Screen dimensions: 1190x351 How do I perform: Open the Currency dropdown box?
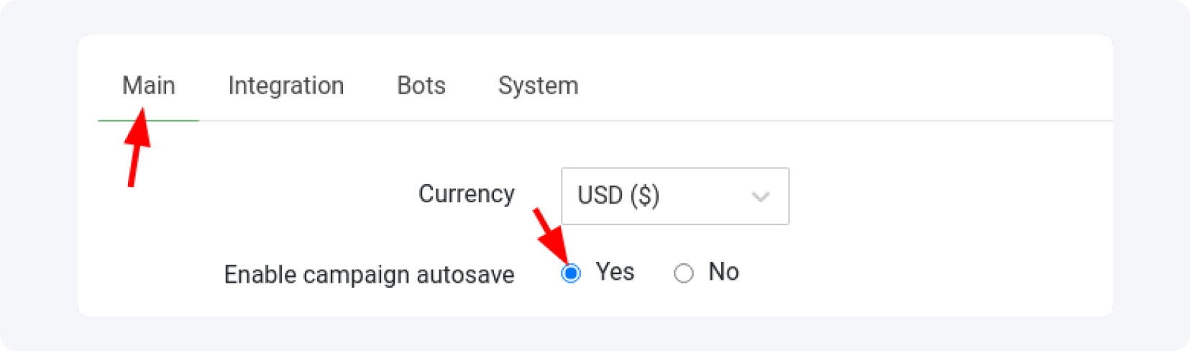pos(674,196)
